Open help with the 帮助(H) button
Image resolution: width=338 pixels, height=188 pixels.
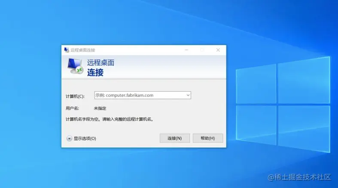208,138
